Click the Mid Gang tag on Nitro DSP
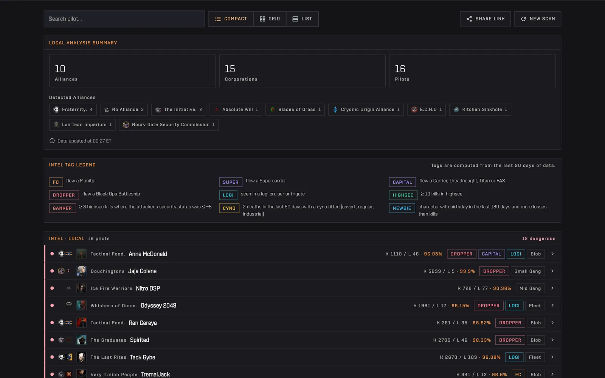Image resolution: width=605 pixels, height=378 pixels. pos(530,288)
